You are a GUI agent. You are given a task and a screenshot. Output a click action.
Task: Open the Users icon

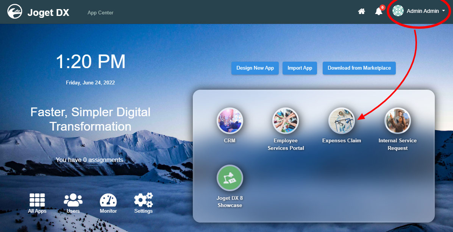coord(73,200)
